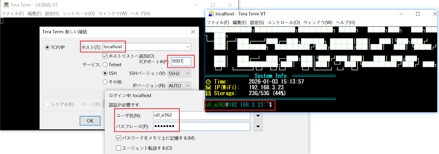This screenshot has width=439, height=154.
Task: Click the disk icon beside Storage in terminal
Action: [208, 93]
